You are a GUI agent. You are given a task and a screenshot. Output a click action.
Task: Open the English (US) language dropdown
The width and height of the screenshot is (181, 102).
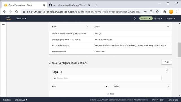[x=21, y=100]
